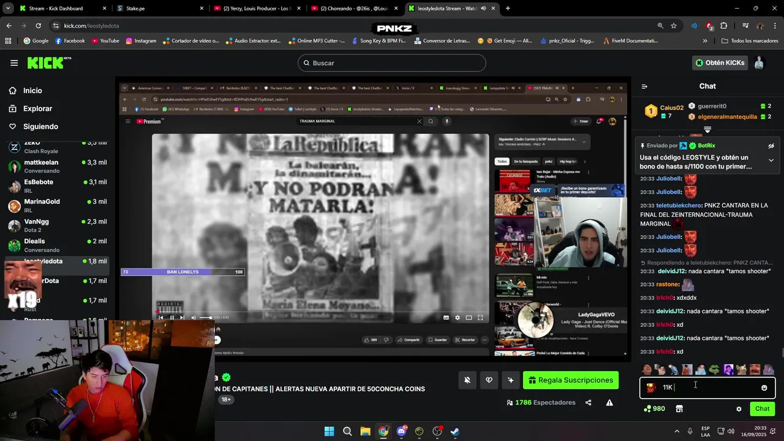Open chat settings gear

click(739, 409)
